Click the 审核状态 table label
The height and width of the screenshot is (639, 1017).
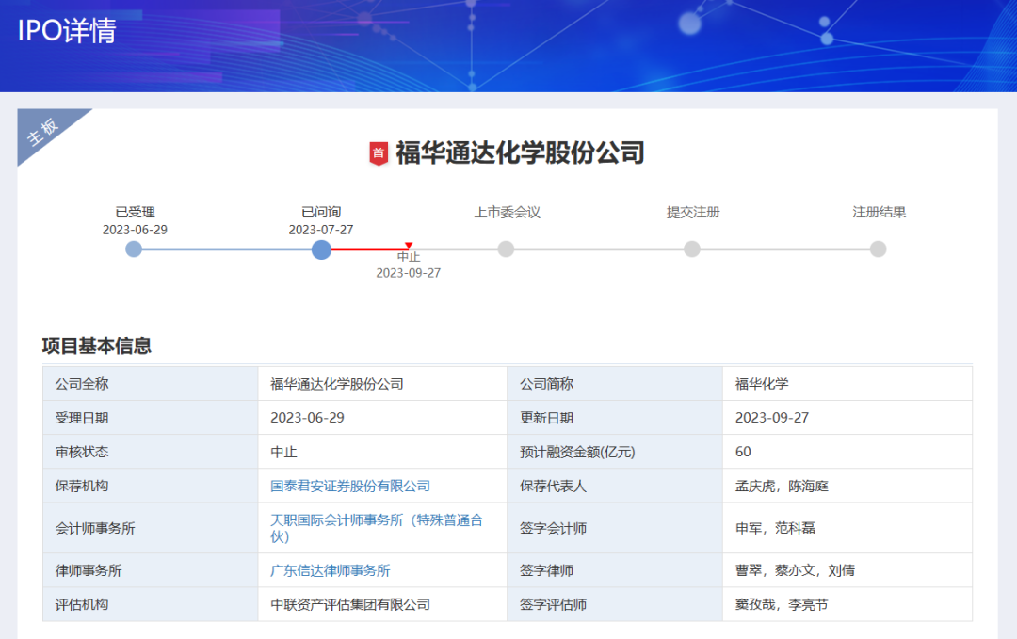pyautogui.click(x=82, y=453)
